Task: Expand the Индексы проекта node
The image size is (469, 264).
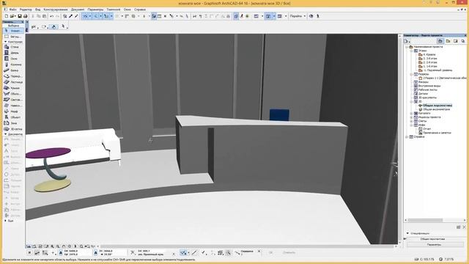Action: (411, 117)
